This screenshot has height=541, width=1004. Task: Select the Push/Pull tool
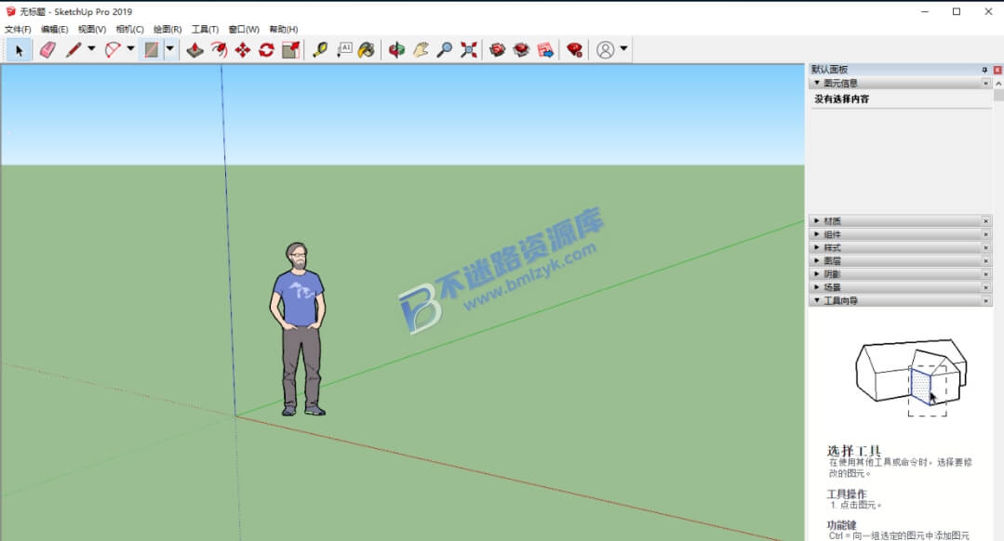coord(194,50)
